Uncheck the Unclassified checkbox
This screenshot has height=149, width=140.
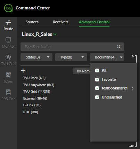(97, 97)
